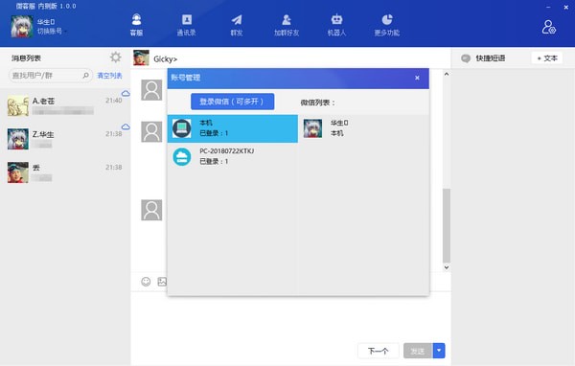Open message list settings gear
This screenshot has height=366, width=575.
point(116,57)
